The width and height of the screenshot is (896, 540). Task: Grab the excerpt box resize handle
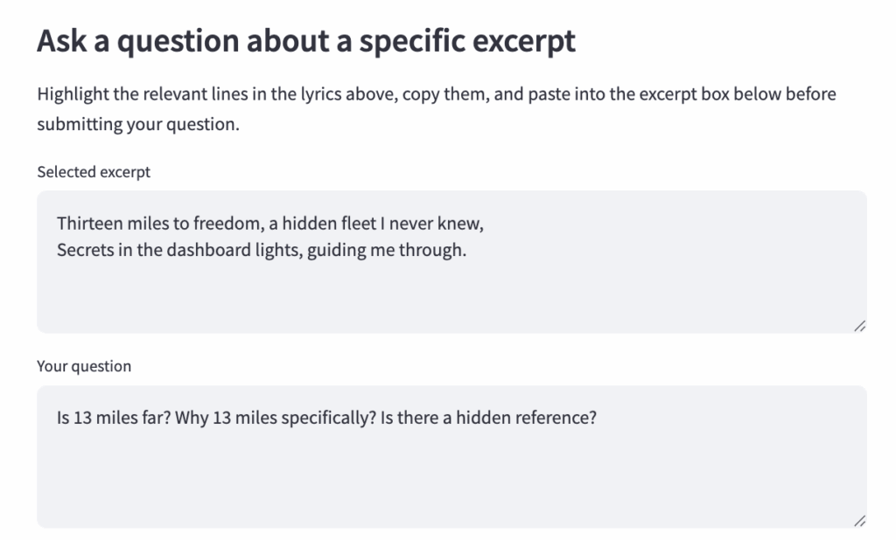coord(859,326)
